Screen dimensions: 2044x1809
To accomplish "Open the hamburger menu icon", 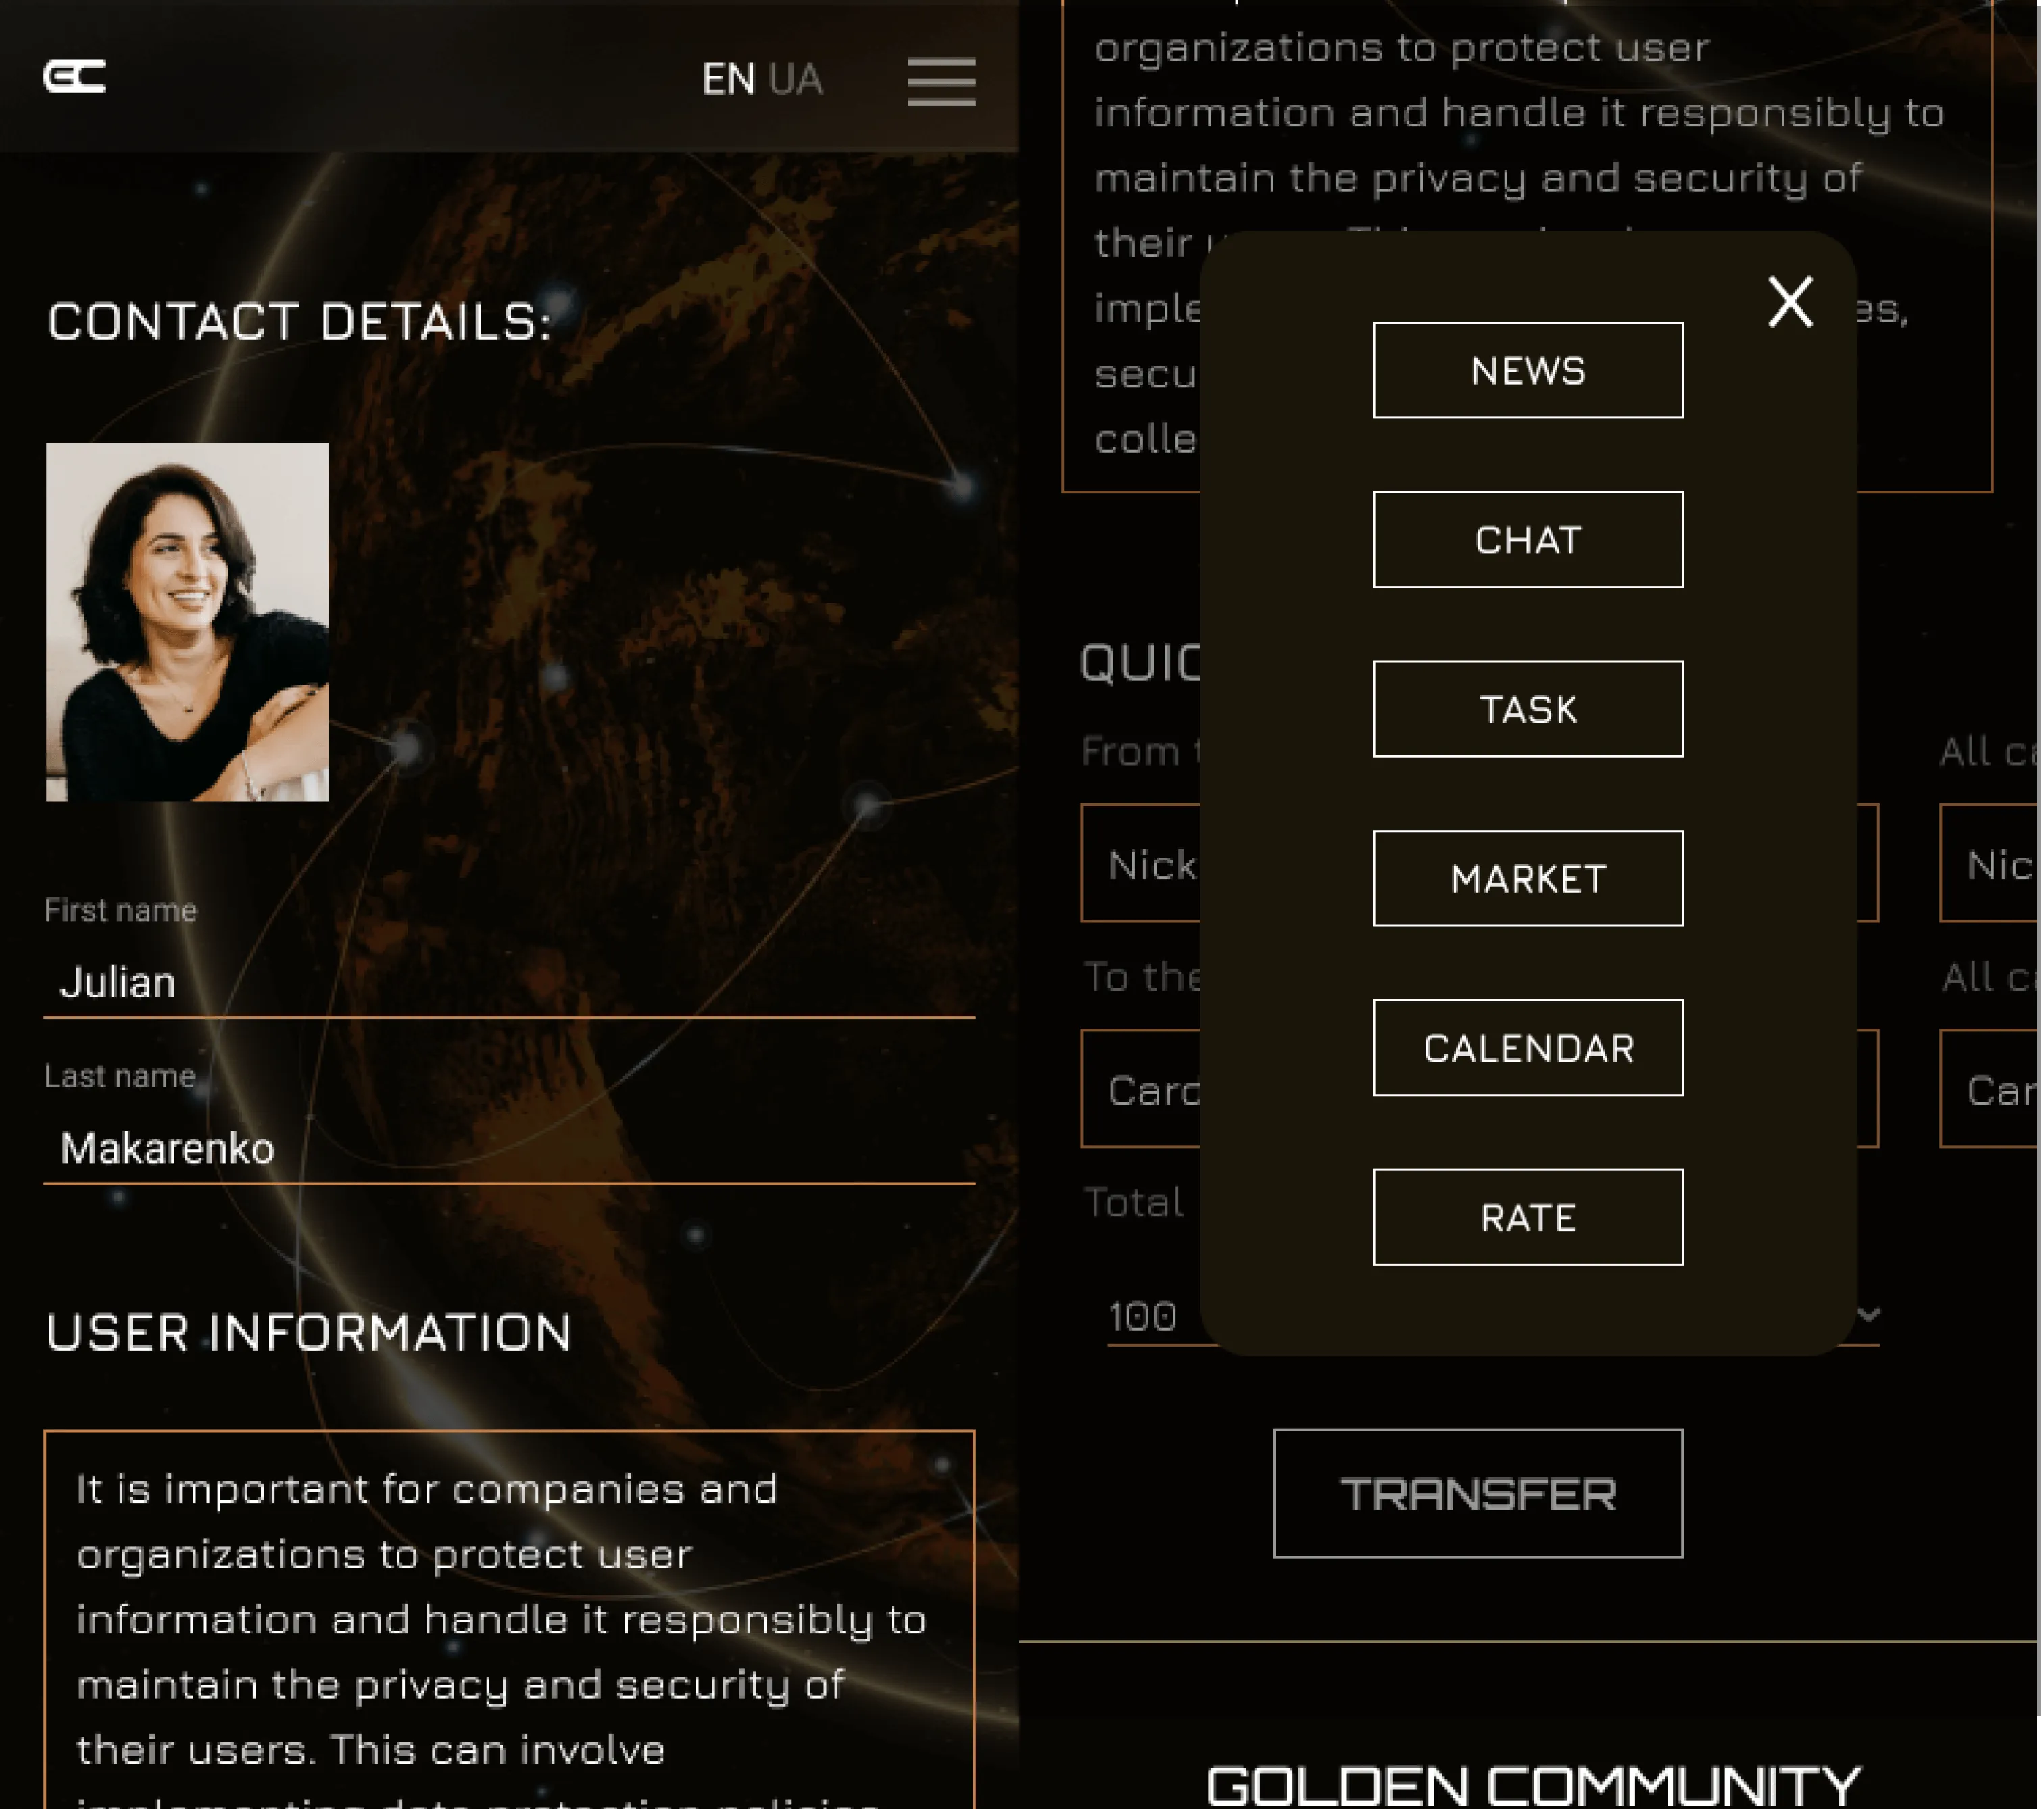I will (x=941, y=81).
